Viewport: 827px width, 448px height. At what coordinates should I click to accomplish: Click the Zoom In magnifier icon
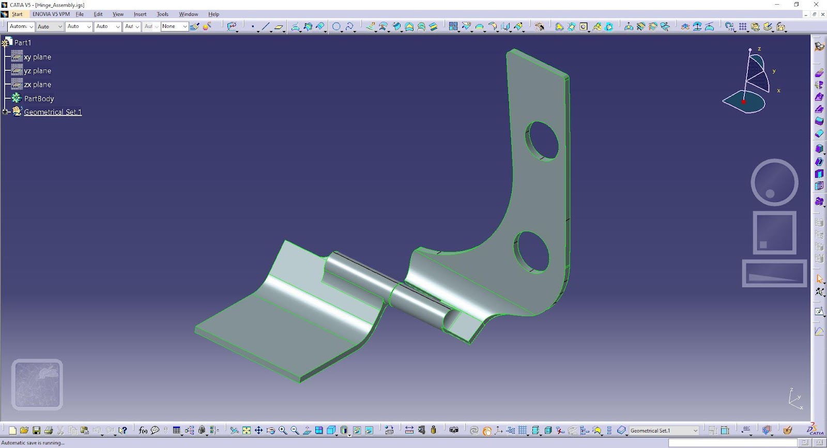[x=283, y=430]
